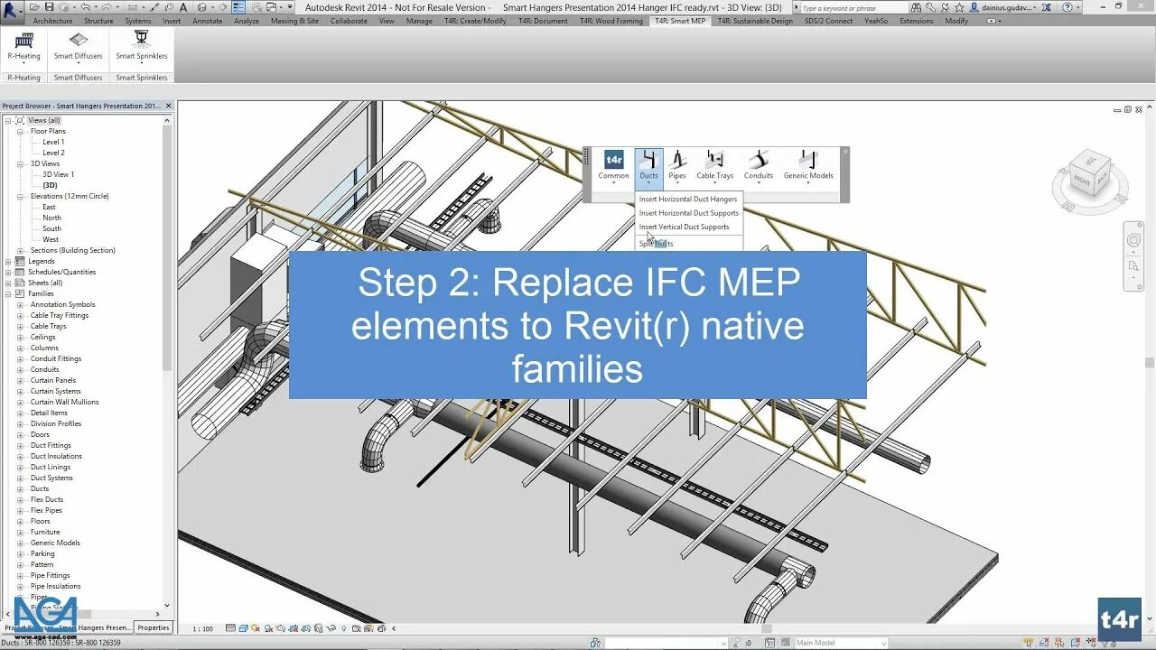Image resolution: width=1156 pixels, height=650 pixels.
Task: Collapse the Elevations (12mm Circle) node
Action: pyautogui.click(x=20, y=196)
